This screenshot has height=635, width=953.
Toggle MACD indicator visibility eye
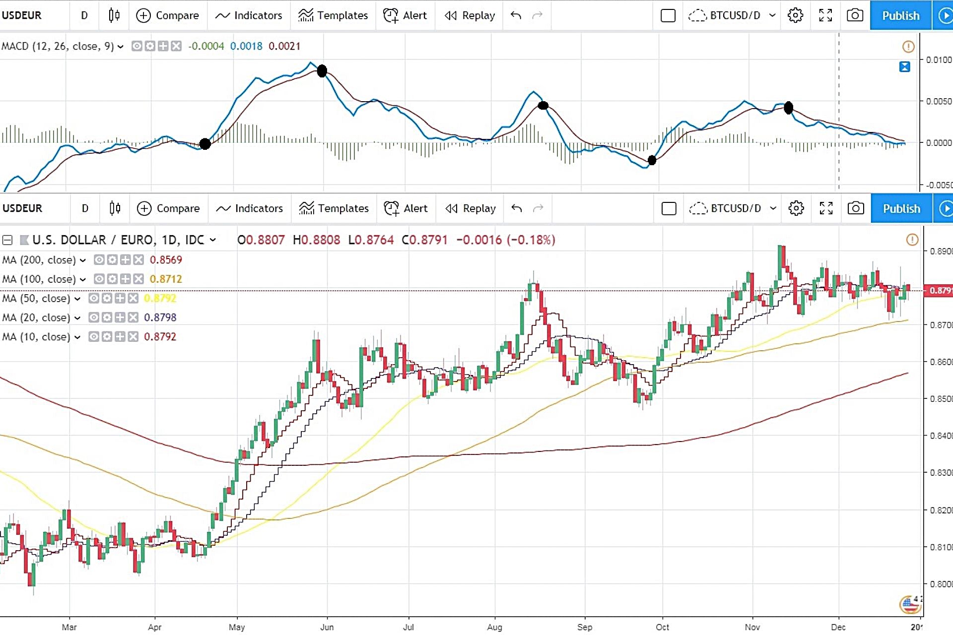coord(136,46)
